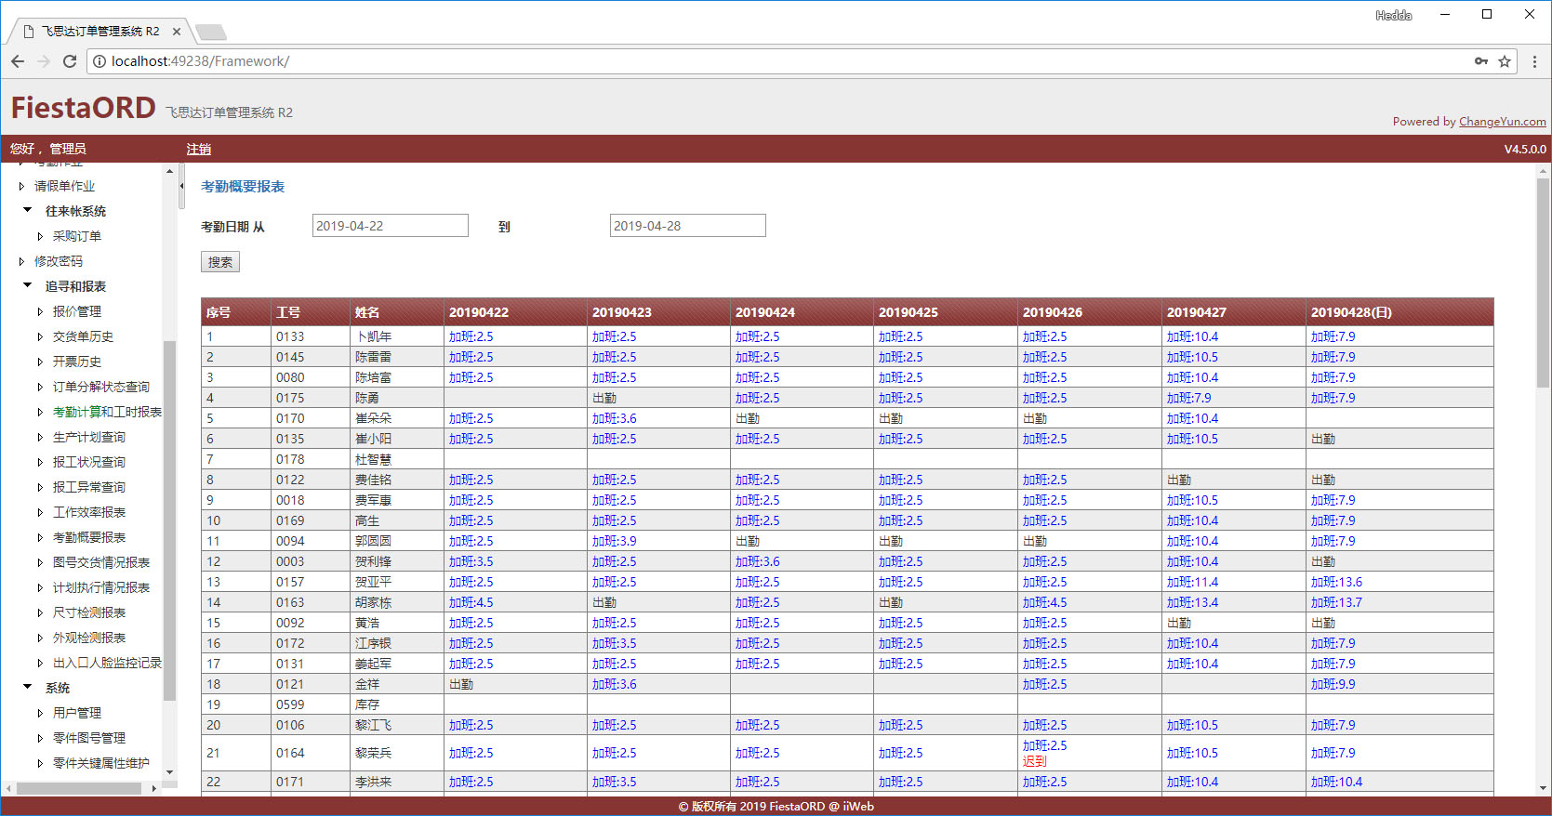Collapse the sidebar using the splitter arrow
The width and height of the screenshot is (1552, 816).
coord(181,186)
